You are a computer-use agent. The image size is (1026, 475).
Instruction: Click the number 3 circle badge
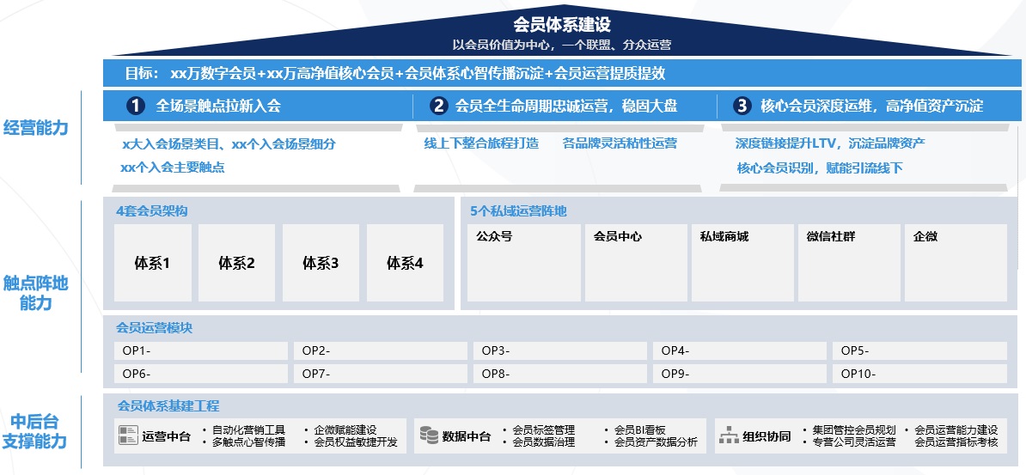coord(742,107)
